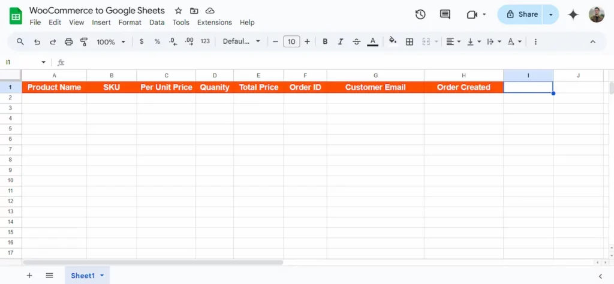Open the File menu
This screenshot has width=614, height=284.
[x=35, y=22]
